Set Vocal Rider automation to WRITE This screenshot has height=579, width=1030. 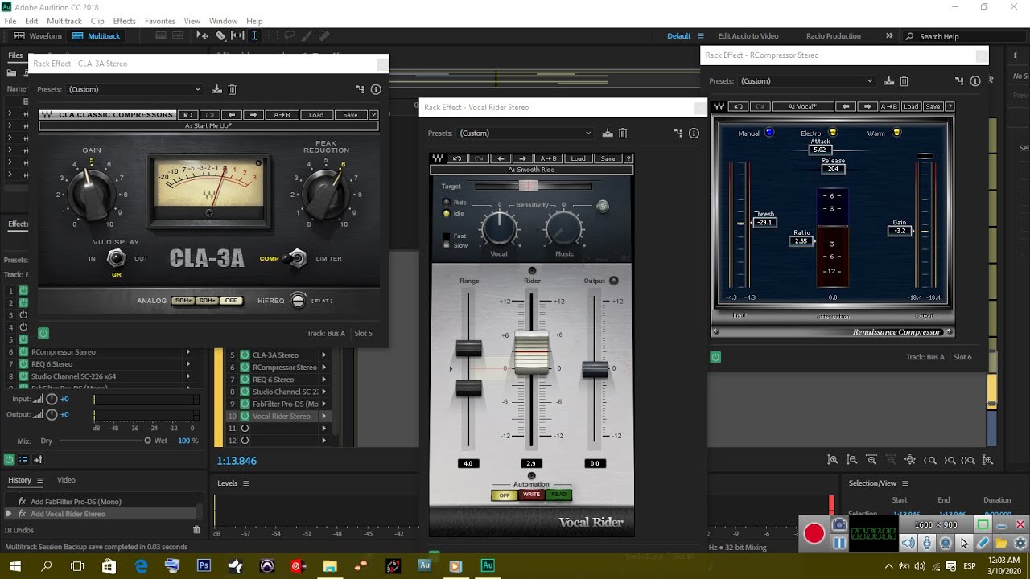[531, 495]
